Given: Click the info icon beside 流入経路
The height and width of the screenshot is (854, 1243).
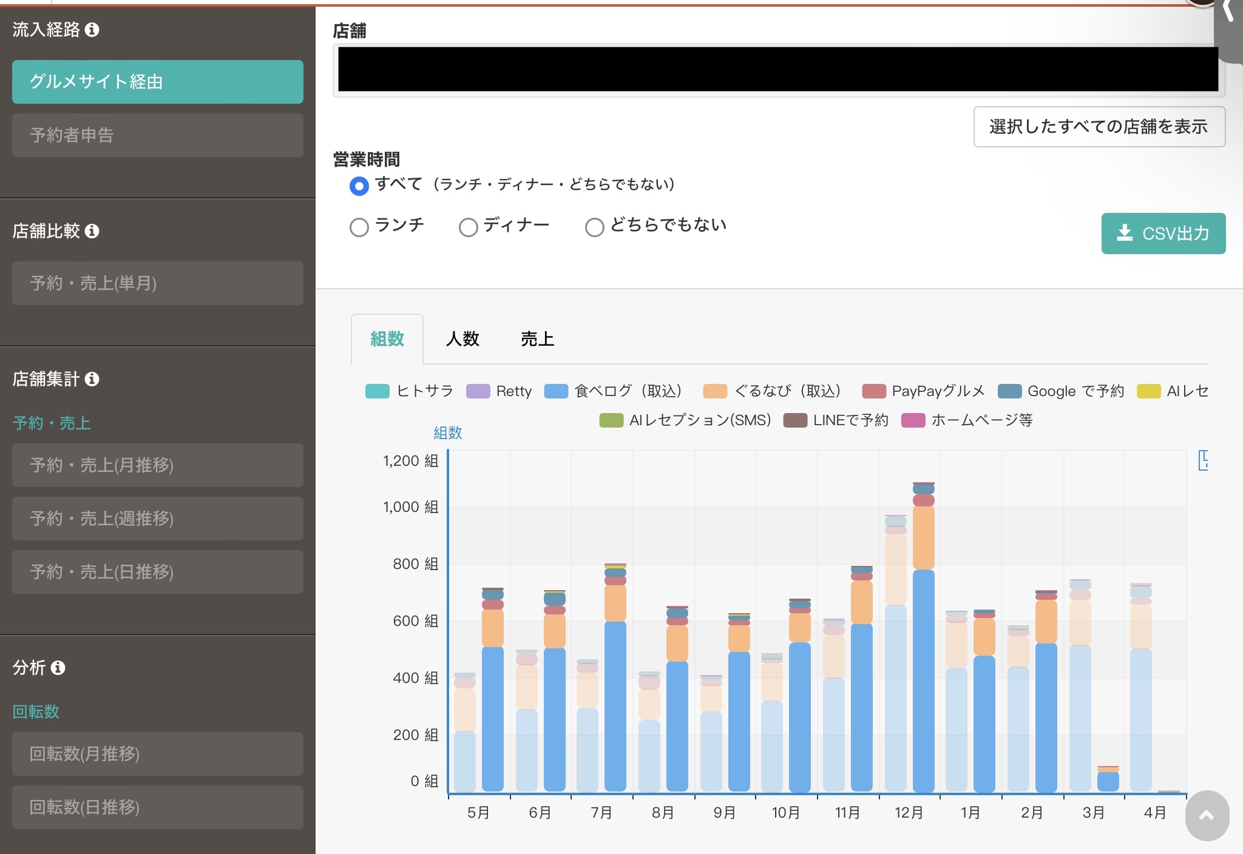Looking at the screenshot, I should point(92,30).
